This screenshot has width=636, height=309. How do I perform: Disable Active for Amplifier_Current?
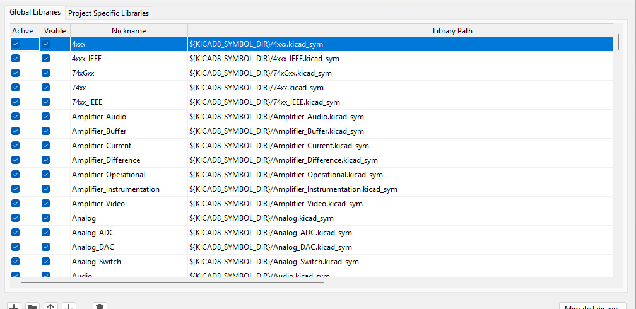point(15,146)
